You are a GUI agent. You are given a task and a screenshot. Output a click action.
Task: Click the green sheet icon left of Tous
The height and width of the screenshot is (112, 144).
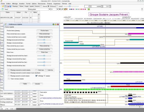(x=3, y=9)
